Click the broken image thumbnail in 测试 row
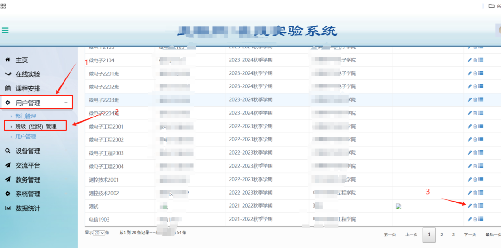 398,207
